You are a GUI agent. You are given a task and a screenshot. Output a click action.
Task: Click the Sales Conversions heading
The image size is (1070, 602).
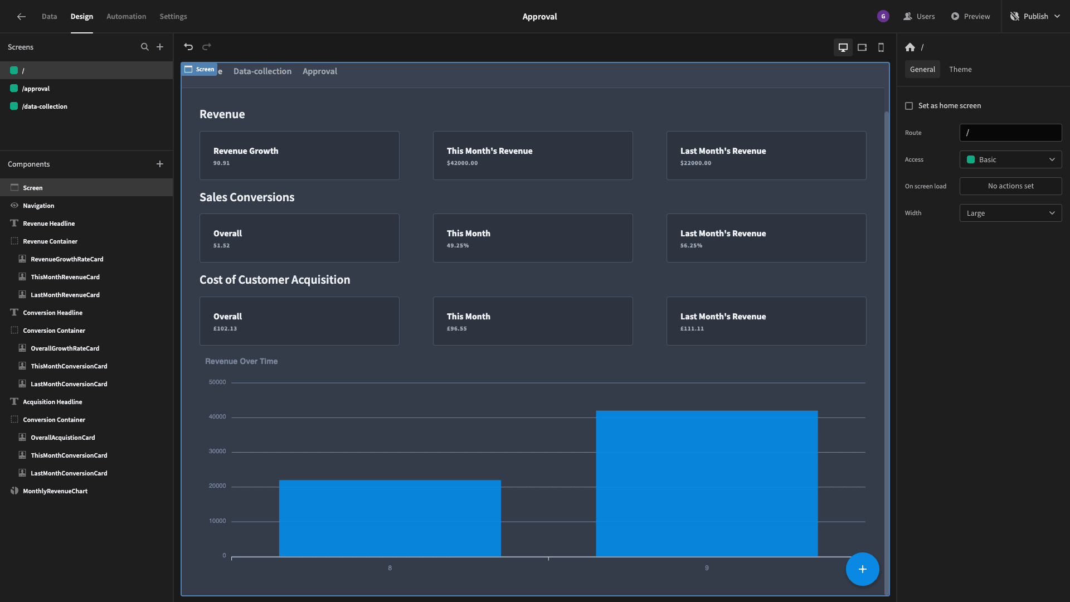coord(247,197)
